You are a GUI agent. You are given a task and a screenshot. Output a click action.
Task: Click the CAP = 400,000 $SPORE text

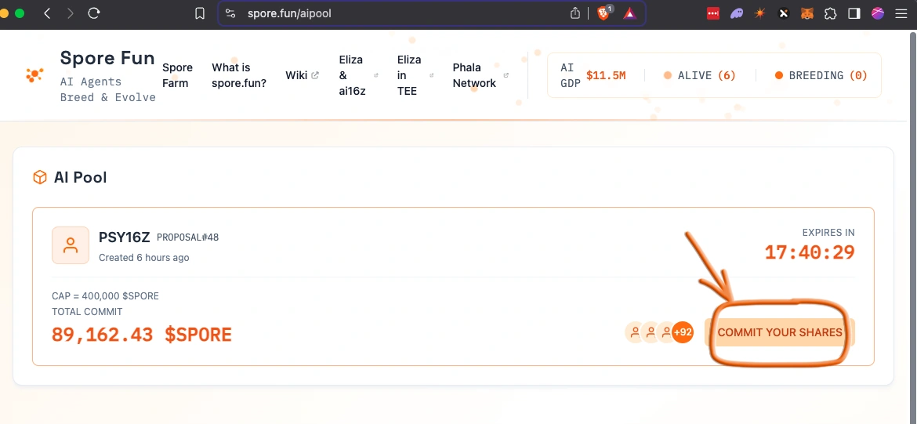coord(105,296)
